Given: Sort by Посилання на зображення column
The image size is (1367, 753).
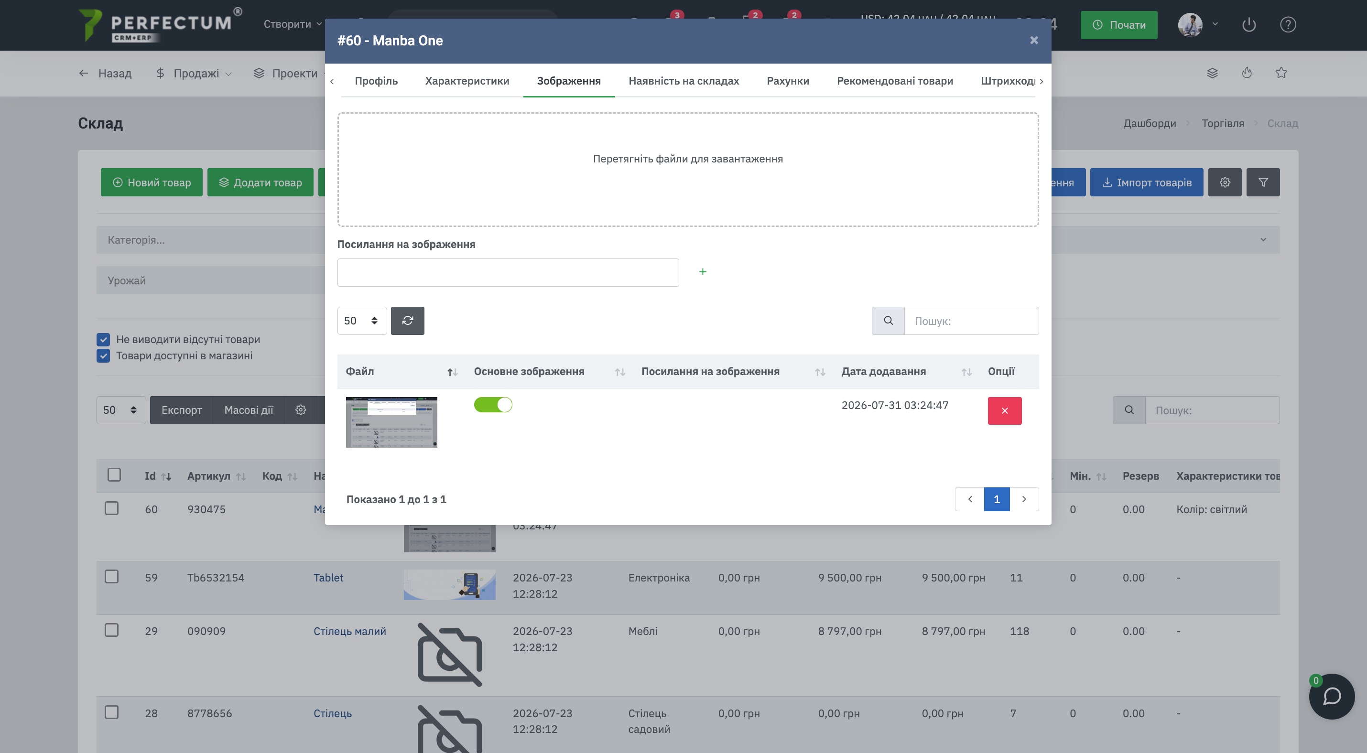Looking at the screenshot, I should [x=733, y=371].
